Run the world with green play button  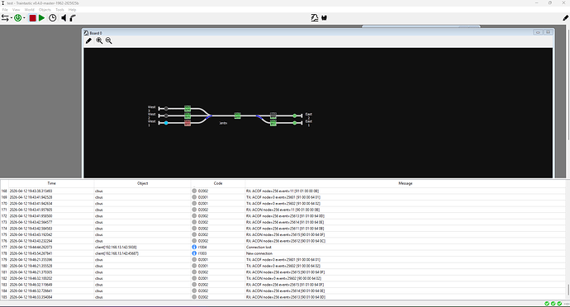[42, 18]
